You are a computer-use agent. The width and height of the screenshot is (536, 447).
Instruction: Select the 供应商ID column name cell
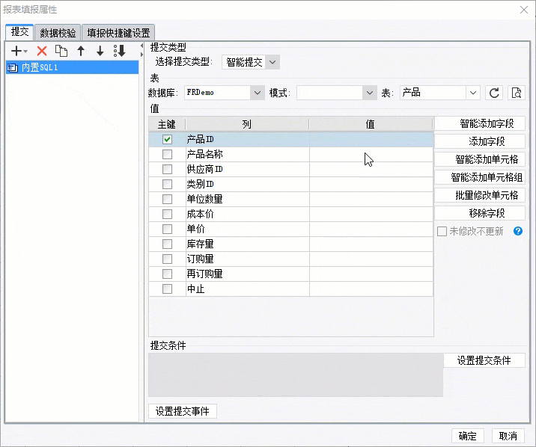[x=248, y=169]
